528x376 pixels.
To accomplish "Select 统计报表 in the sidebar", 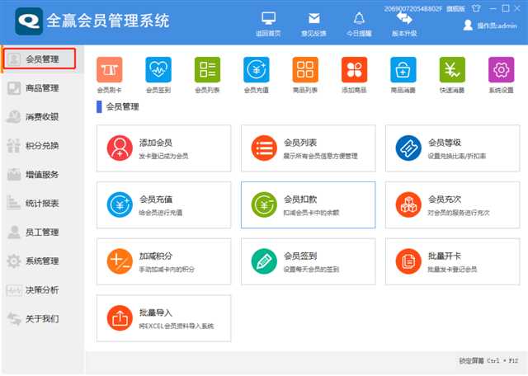I will [x=42, y=204].
